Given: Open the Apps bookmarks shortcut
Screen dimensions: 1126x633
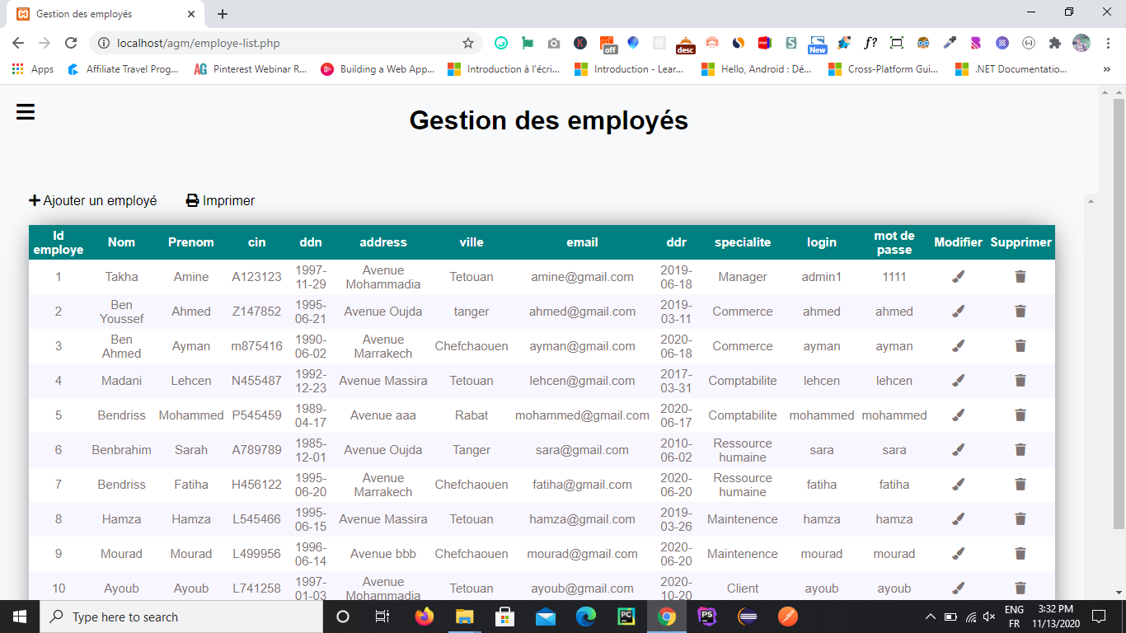Looking at the screenshot, I should click(33, 69).
